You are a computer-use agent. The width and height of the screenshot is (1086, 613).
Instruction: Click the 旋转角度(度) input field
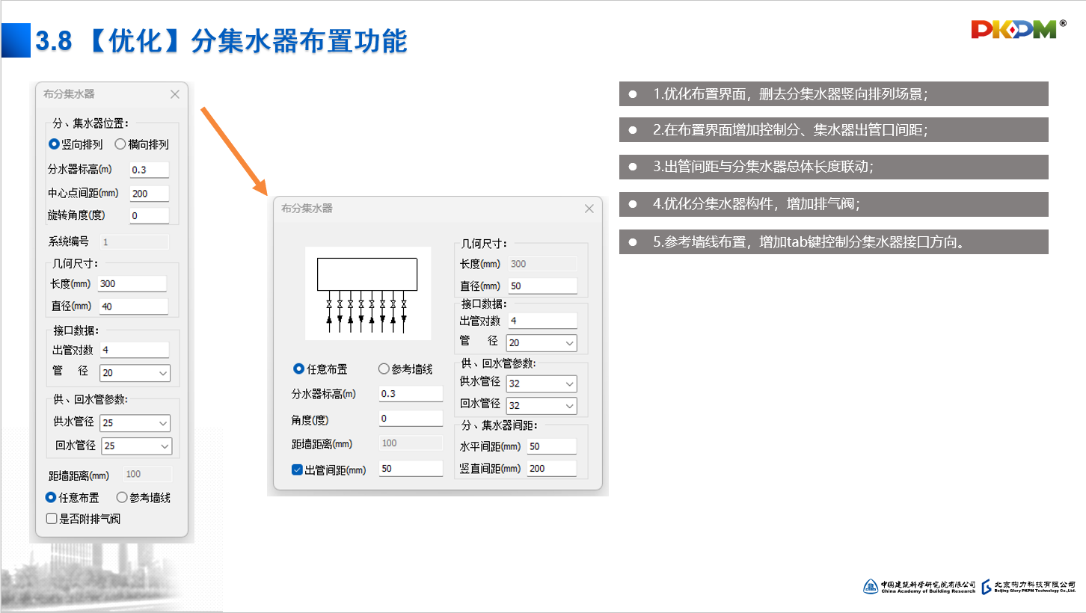tap(150, 216)
